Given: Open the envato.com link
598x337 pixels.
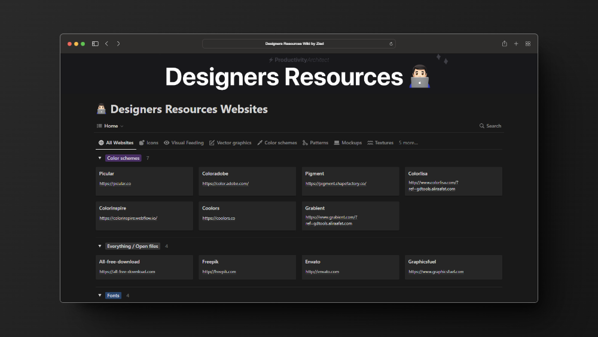Looking at the screenshot, I should click(322, 272).
